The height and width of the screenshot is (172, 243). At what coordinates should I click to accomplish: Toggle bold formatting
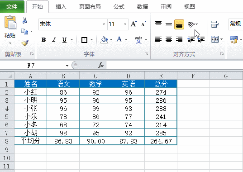43,40
